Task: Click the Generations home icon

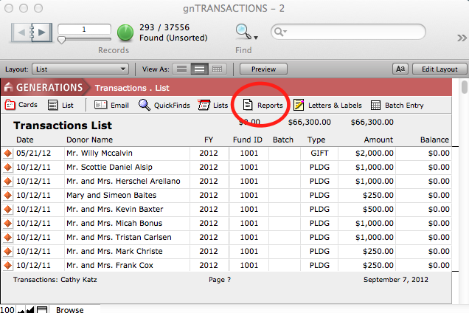Action: 10,87
